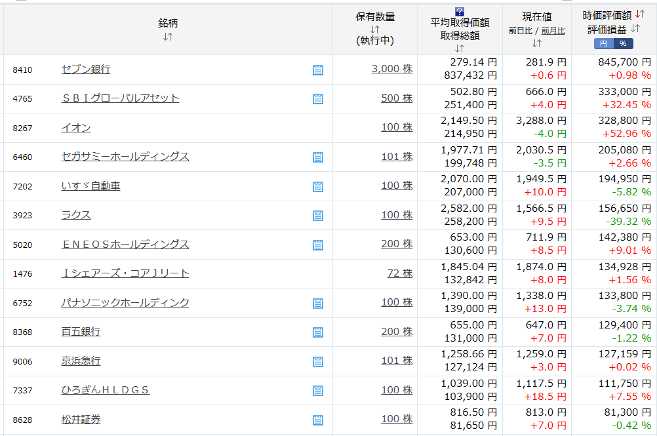The width and height of the screenshot is (657, 436).
Task: Click 100 株 quantity for いすゞ自動車
Action: pyautogui.click(x=397, y=185)
